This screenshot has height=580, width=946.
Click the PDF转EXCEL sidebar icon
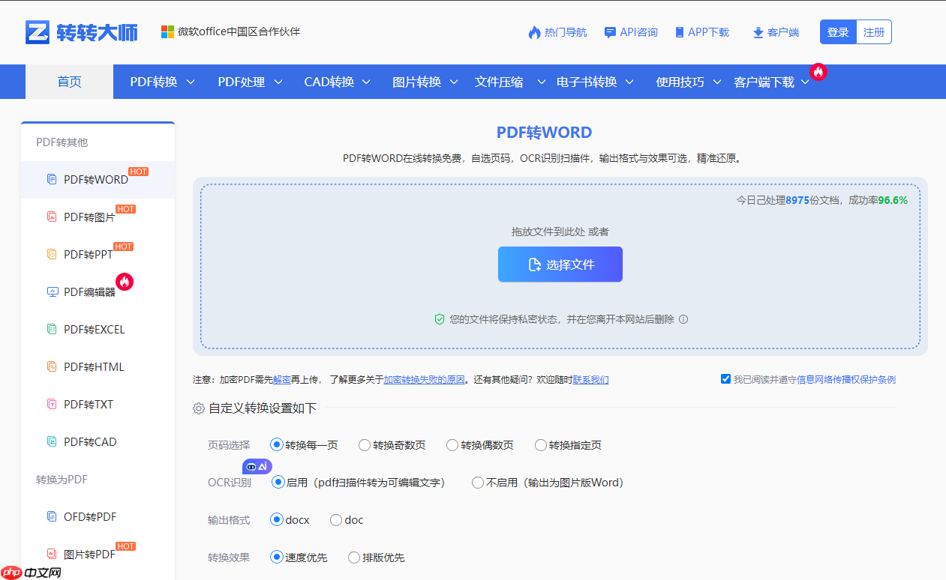point(52,329)
